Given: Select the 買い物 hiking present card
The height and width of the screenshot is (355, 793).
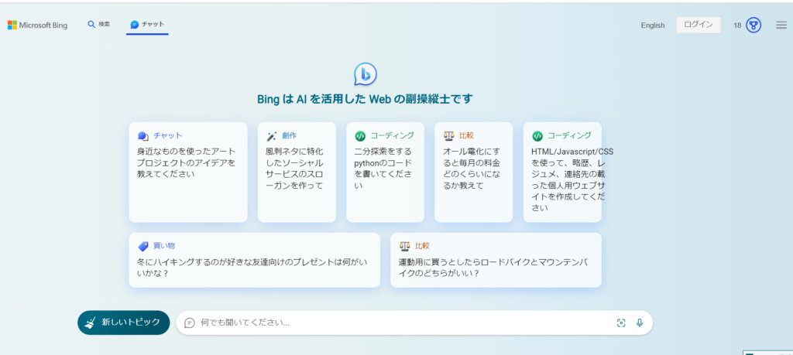Looking at the screenshot, I should pyautogui.click(x=254, y=260).
